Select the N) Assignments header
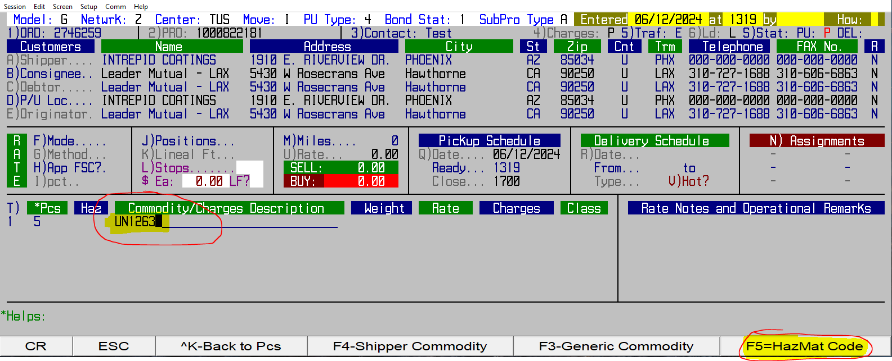892x361 pixels. coord(817,141)
